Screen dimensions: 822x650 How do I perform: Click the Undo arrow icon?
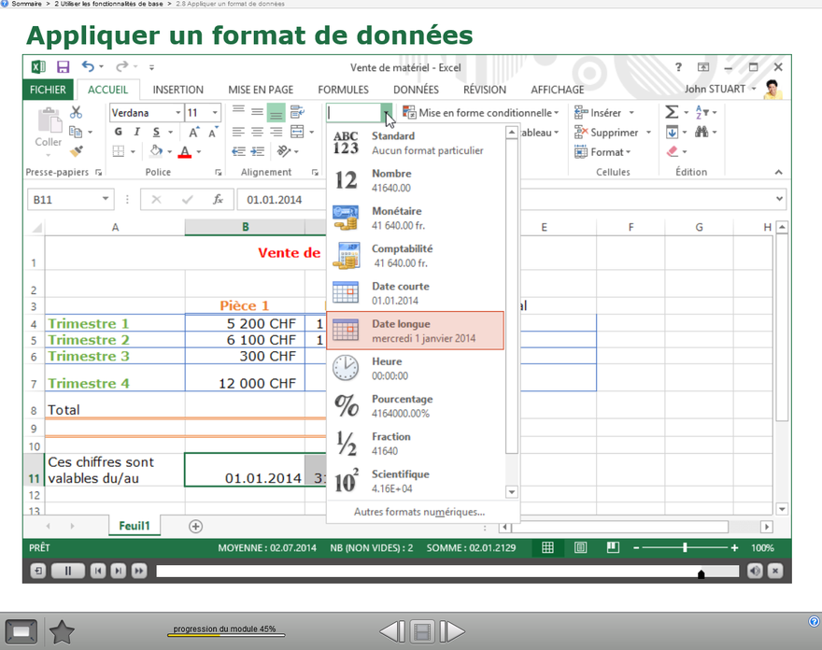(88, 67)
